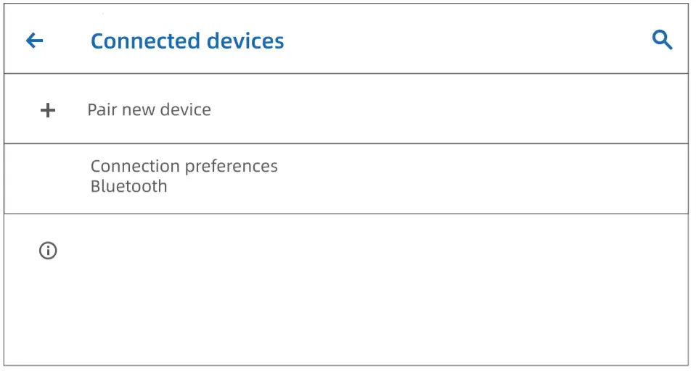Open the Connection preferences Bluetooth entry
Viewport: 696px width, 376px height.
click(x=345, y=177)
